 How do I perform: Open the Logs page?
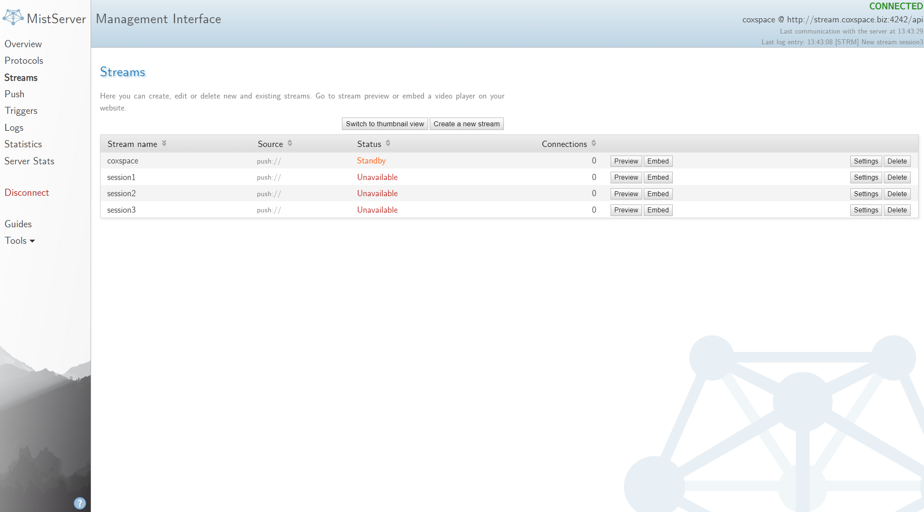coord(14,127)
